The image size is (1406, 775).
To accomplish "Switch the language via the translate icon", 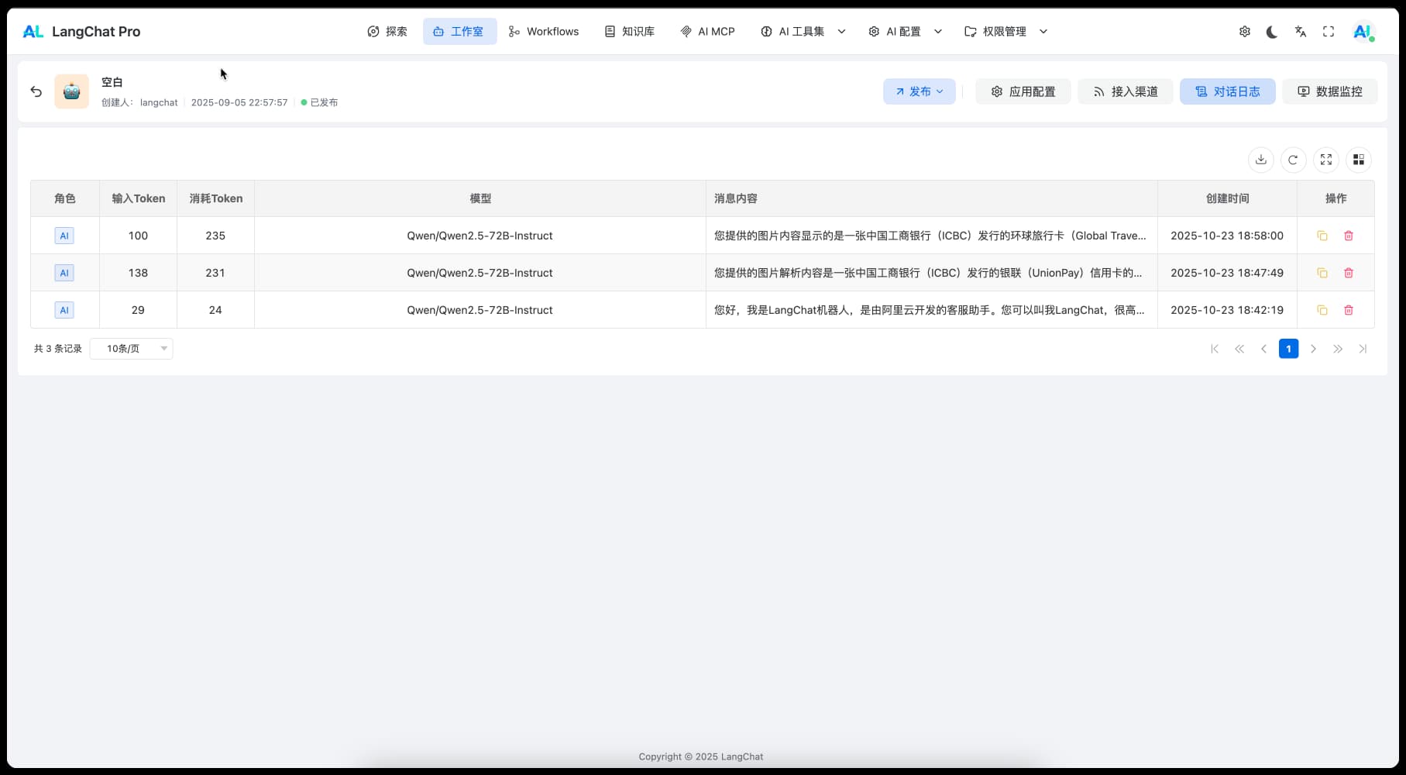I will click(x=1300, y=32).
